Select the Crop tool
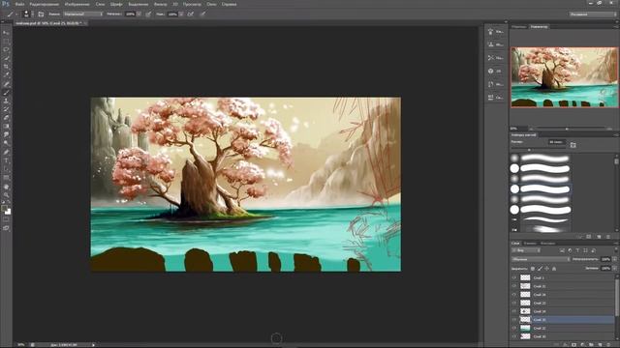The image size is (620, 348). (x=6, y=67)
